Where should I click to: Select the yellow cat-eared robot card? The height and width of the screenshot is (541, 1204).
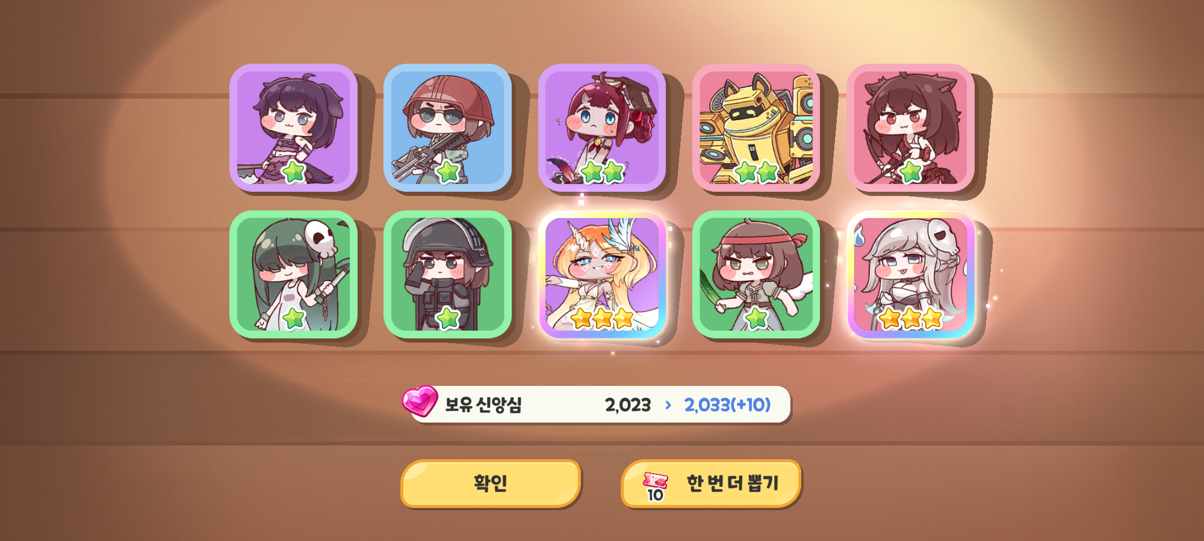click(x=756, y=128)
